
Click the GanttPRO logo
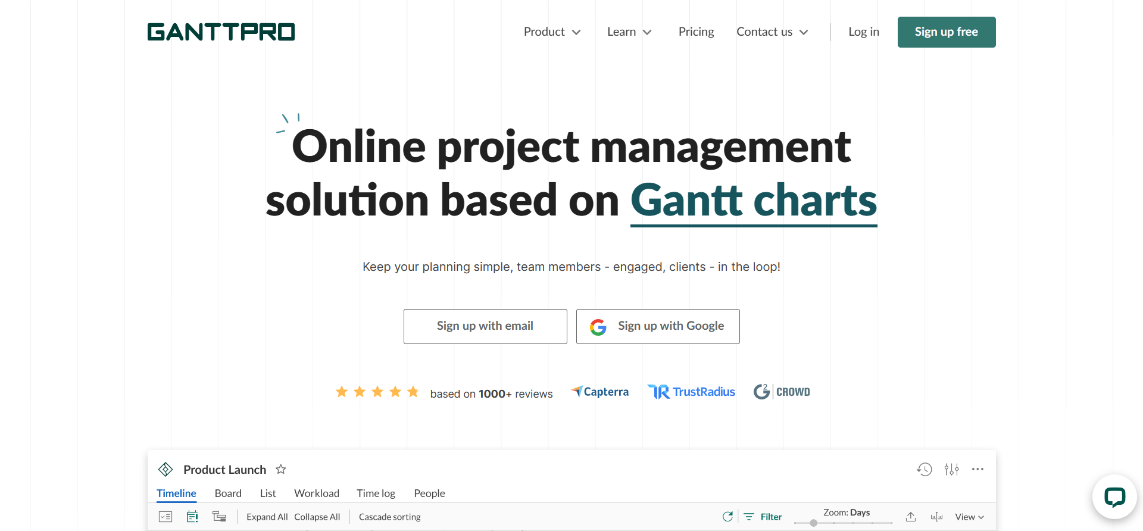(x=221, y=32)
